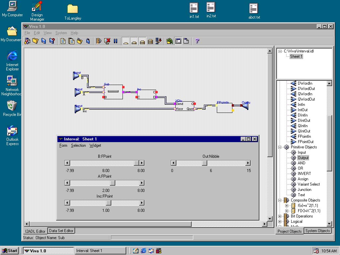Select the AND primitive object
The image size is (340, 255).
point(301,163)
